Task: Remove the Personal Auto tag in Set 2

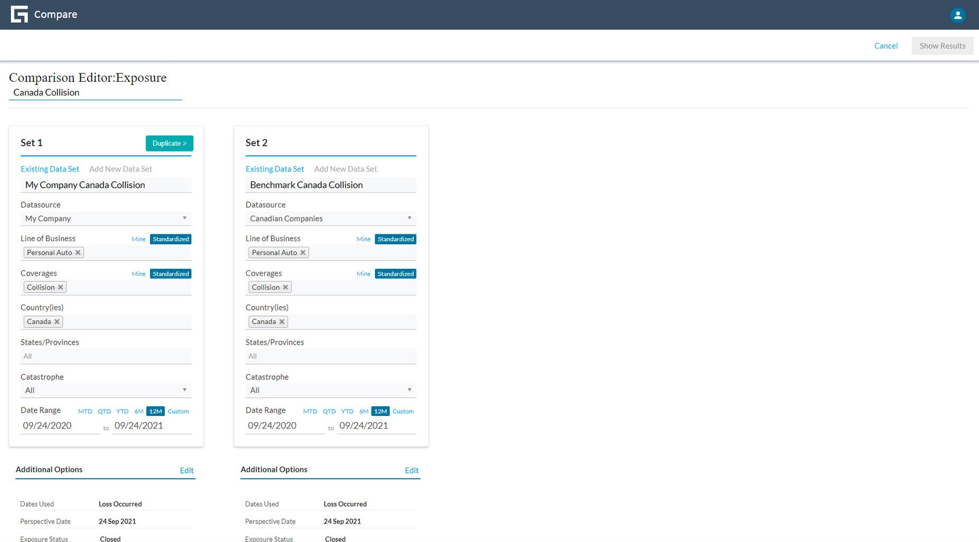Action: coord(304,252)
